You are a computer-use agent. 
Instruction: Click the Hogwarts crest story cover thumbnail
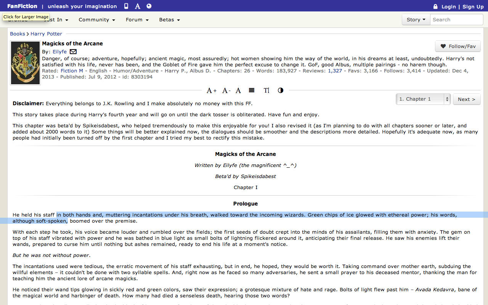coord(25,63)
